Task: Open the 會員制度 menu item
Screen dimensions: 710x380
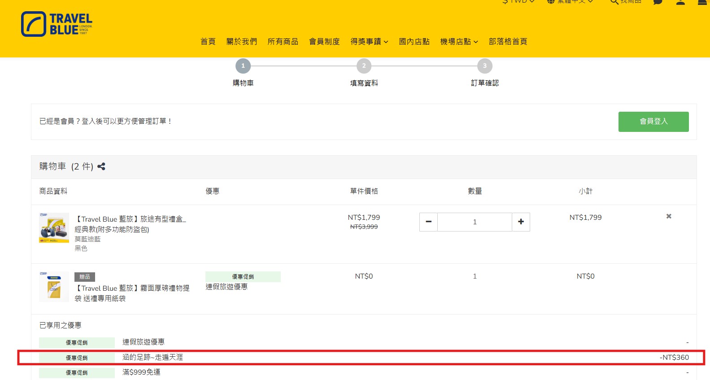Action: tap(324, 42)
